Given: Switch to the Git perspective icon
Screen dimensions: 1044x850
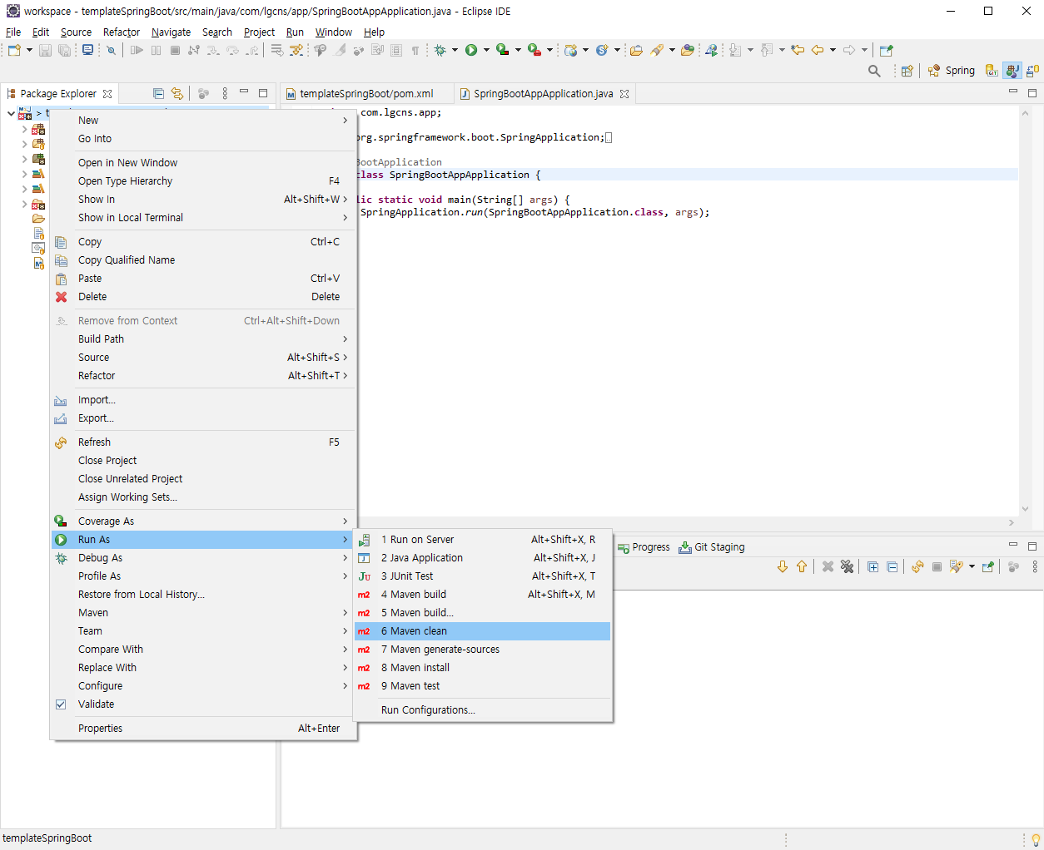Looking at the screenshot, I should tap(991, 71).
